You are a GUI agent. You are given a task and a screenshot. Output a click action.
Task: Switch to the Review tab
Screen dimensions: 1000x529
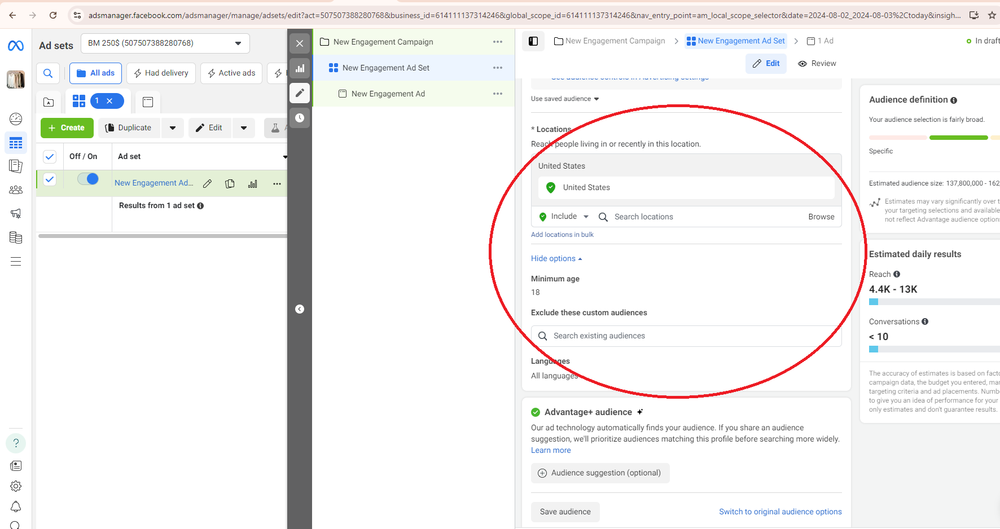(817, 64)
